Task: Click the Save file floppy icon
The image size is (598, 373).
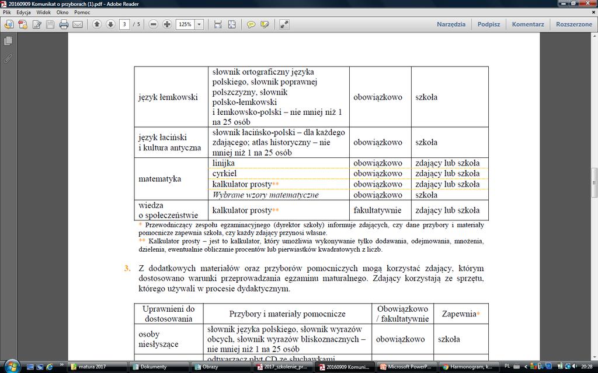Action: (50, 24)
